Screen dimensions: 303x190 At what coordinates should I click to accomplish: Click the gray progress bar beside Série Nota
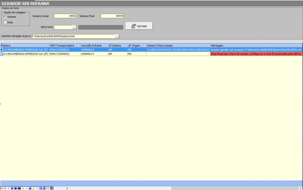click(x=101, y=27)
